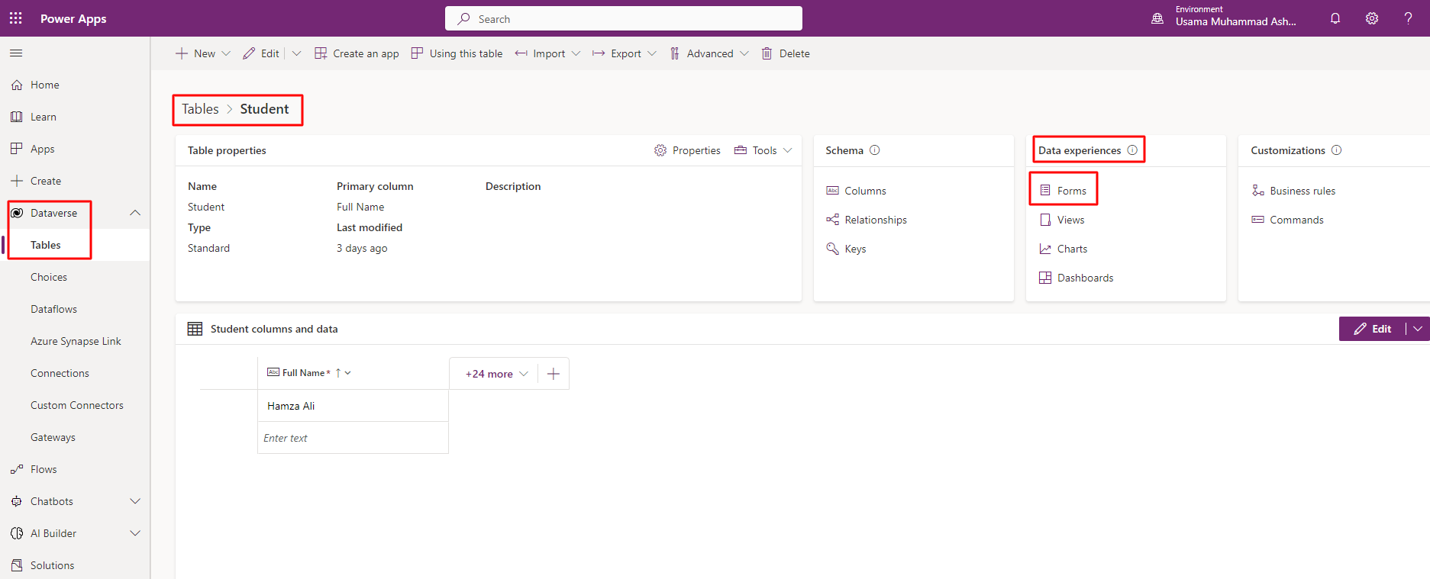Click the help question mark icon
Image resolution: width=1430 pixels, height=579 pixels.
point(1408,18)
